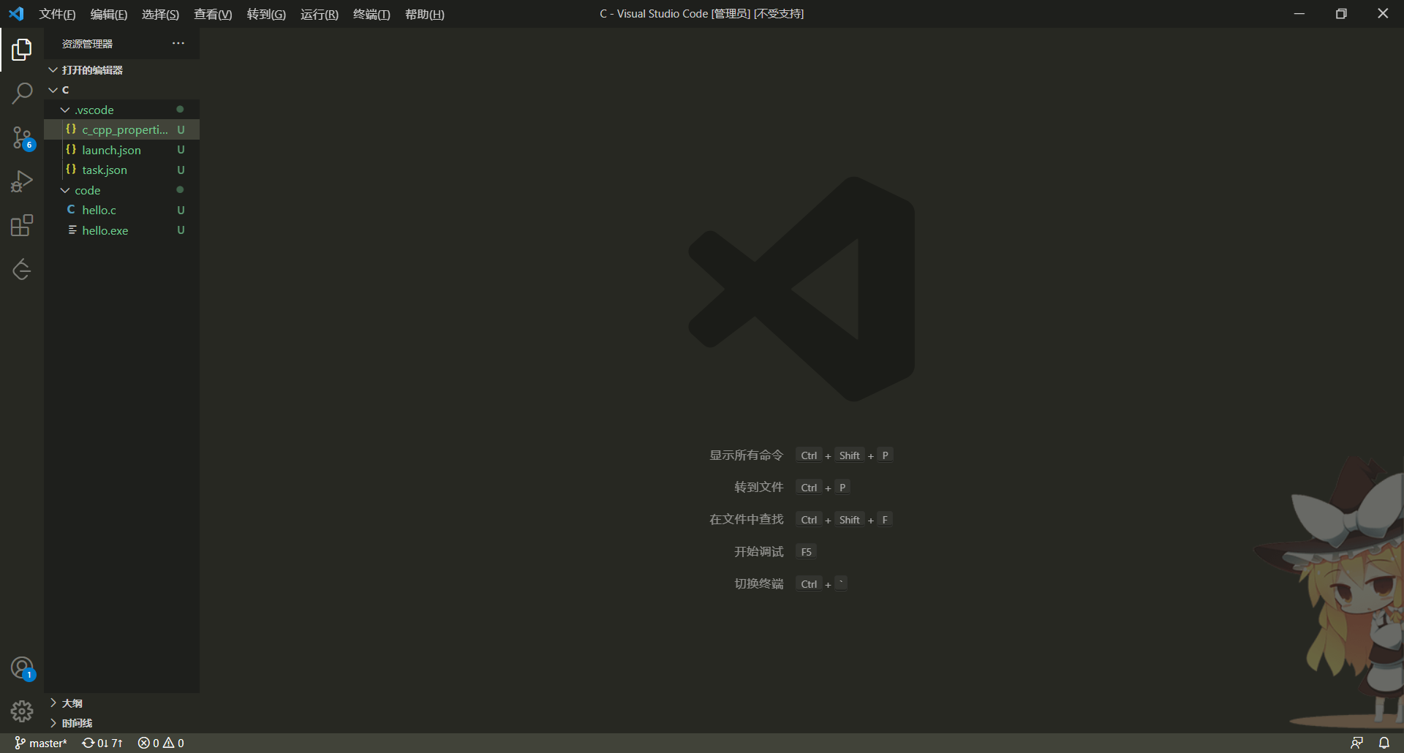Image resolution: width=1404 pixels, height=753 pixels.
Task: Restore down the VS Code window
Action: (1341, 14)
